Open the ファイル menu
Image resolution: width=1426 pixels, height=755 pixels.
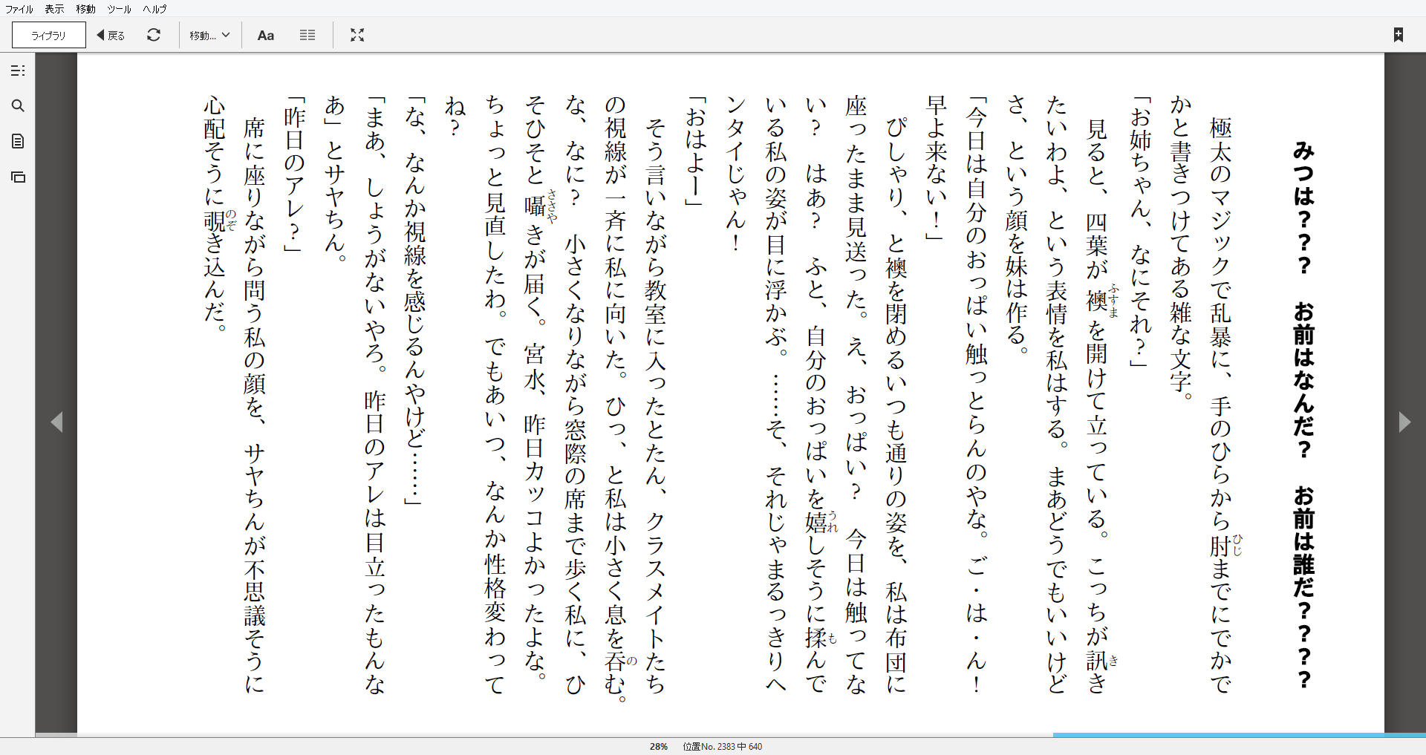coord(19,9)
